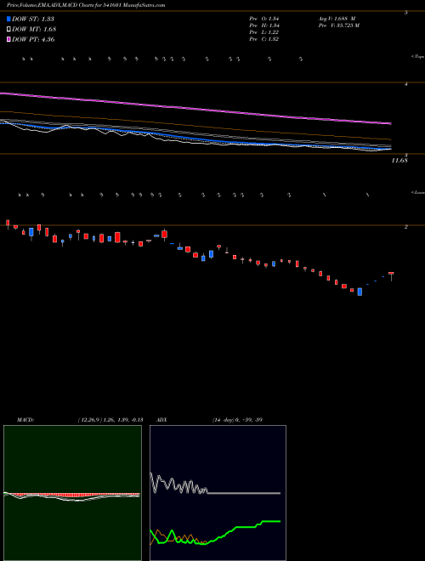This screenshot has height=561, width=425.
Task: Click the 'Avg V: 1.688 M' value
Action: [x=337, y=19]
